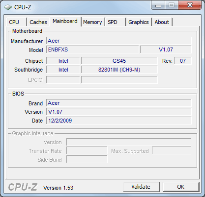Close the CPU-Z window

[x=190, y=5]
